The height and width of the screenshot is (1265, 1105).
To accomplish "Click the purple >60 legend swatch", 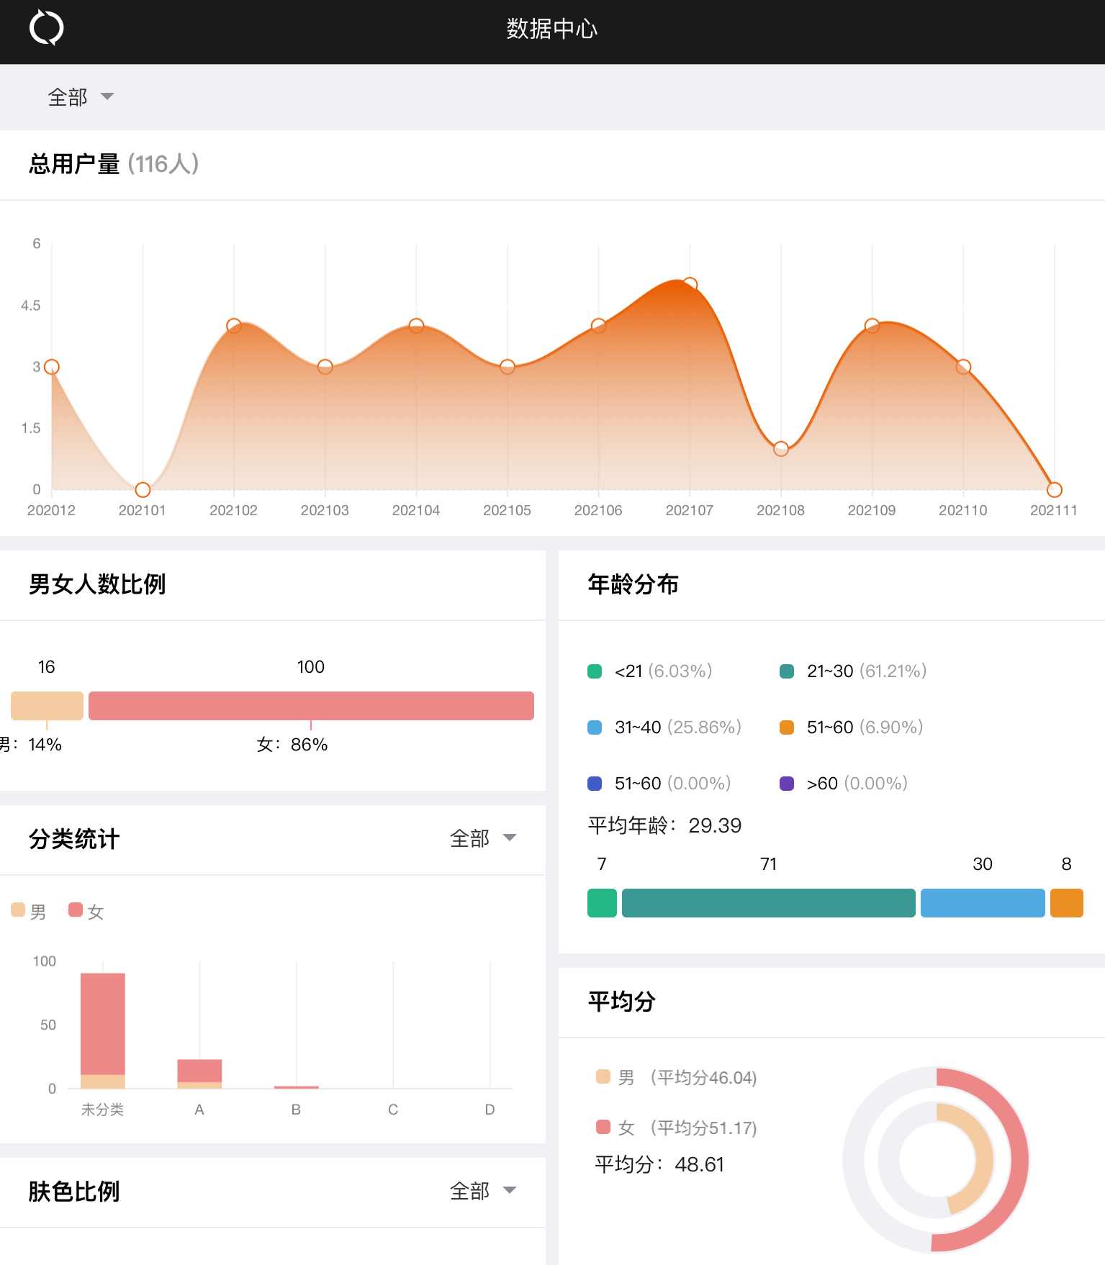I will (x=787, y=784).
